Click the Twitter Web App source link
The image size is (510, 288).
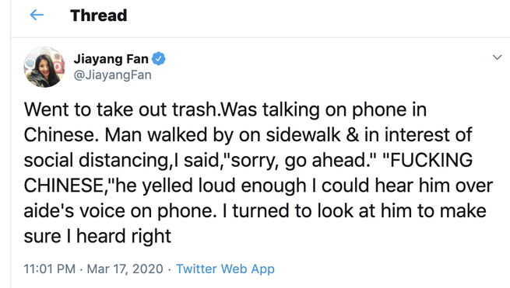coord(225,269)
